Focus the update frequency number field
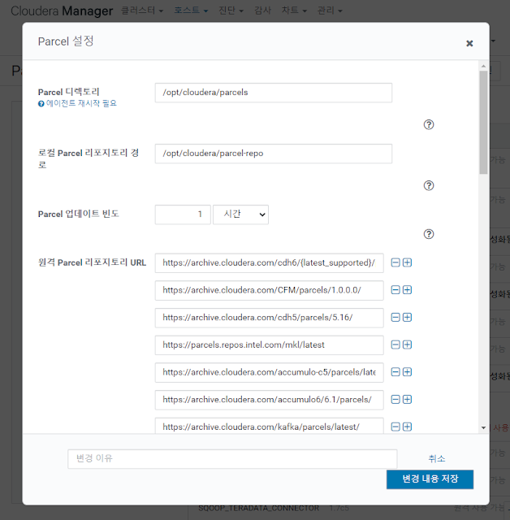Screen dimensions: 510x520 coord(183,214)
